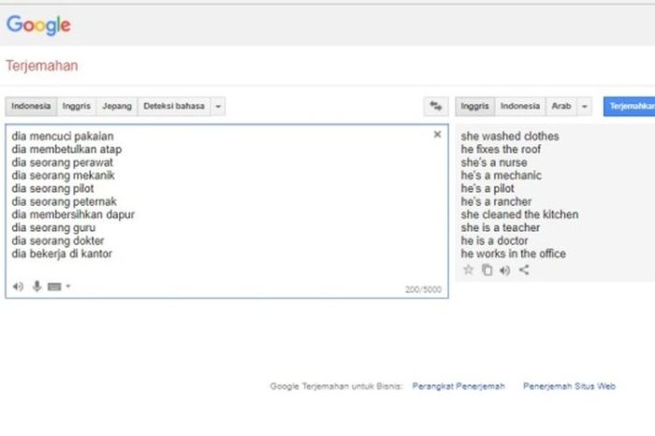Click translation 'he works in the office'

[514, 254]
